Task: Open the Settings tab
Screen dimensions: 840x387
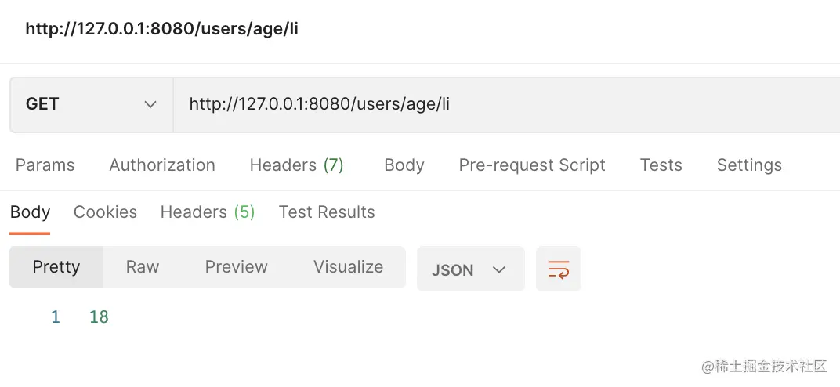Action: 749,165
